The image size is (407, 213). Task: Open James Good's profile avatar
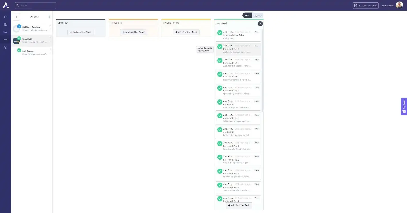[x=400, y=5]
